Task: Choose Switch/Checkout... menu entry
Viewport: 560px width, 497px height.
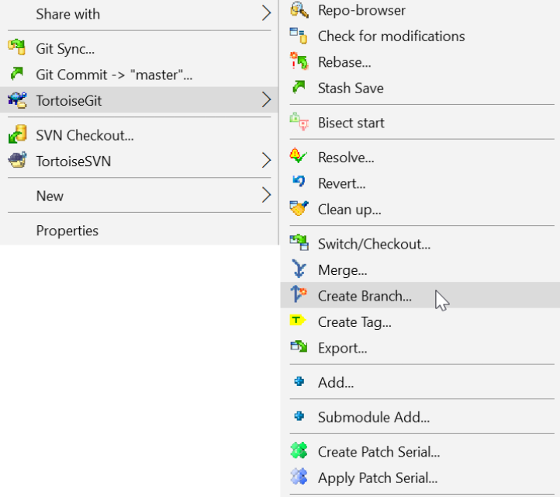Action: [374, 244]
